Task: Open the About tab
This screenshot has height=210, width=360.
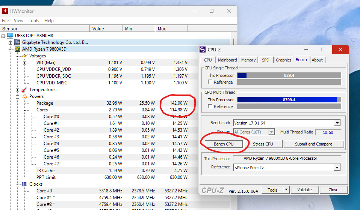Action: (317, 60)
